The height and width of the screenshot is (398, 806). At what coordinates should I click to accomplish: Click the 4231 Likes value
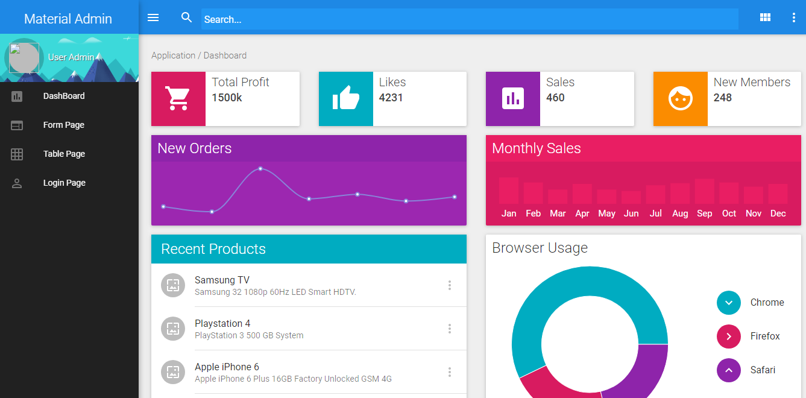391,98
